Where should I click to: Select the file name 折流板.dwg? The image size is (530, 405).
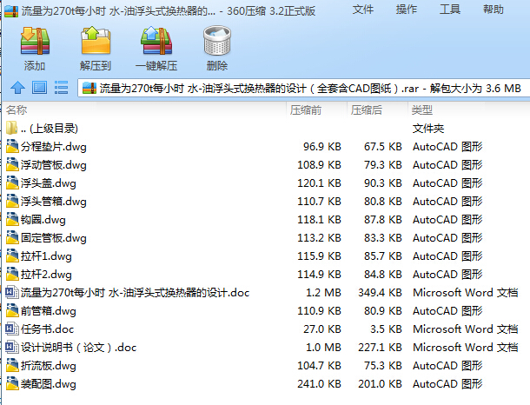click(x=49, y=366)
